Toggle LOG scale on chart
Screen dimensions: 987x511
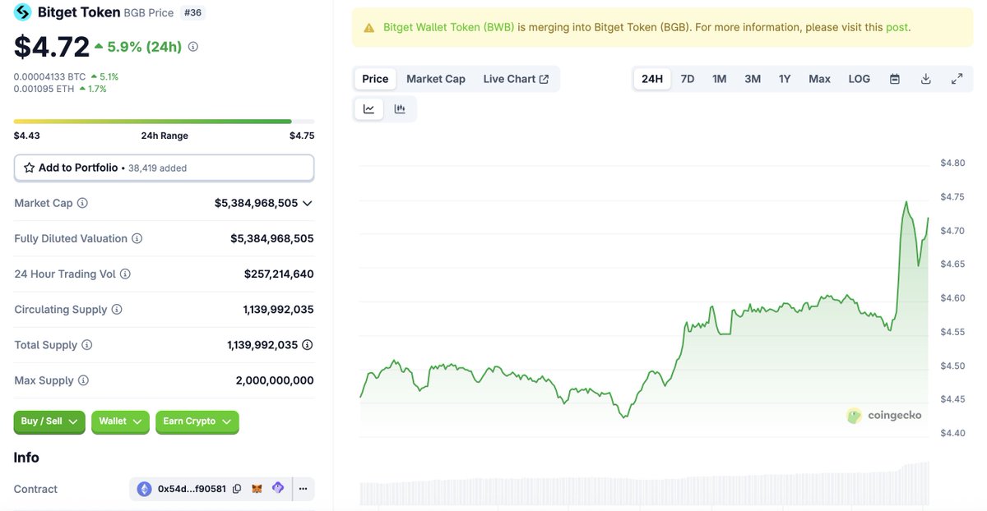coord(860,79)
